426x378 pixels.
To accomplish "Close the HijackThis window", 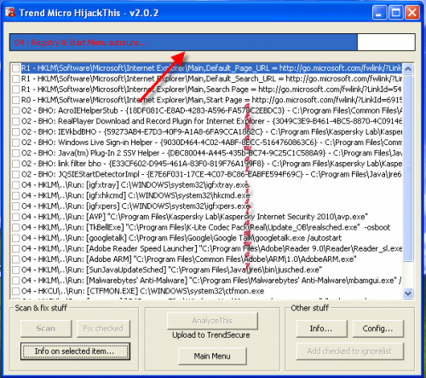I will coord(412,13).
